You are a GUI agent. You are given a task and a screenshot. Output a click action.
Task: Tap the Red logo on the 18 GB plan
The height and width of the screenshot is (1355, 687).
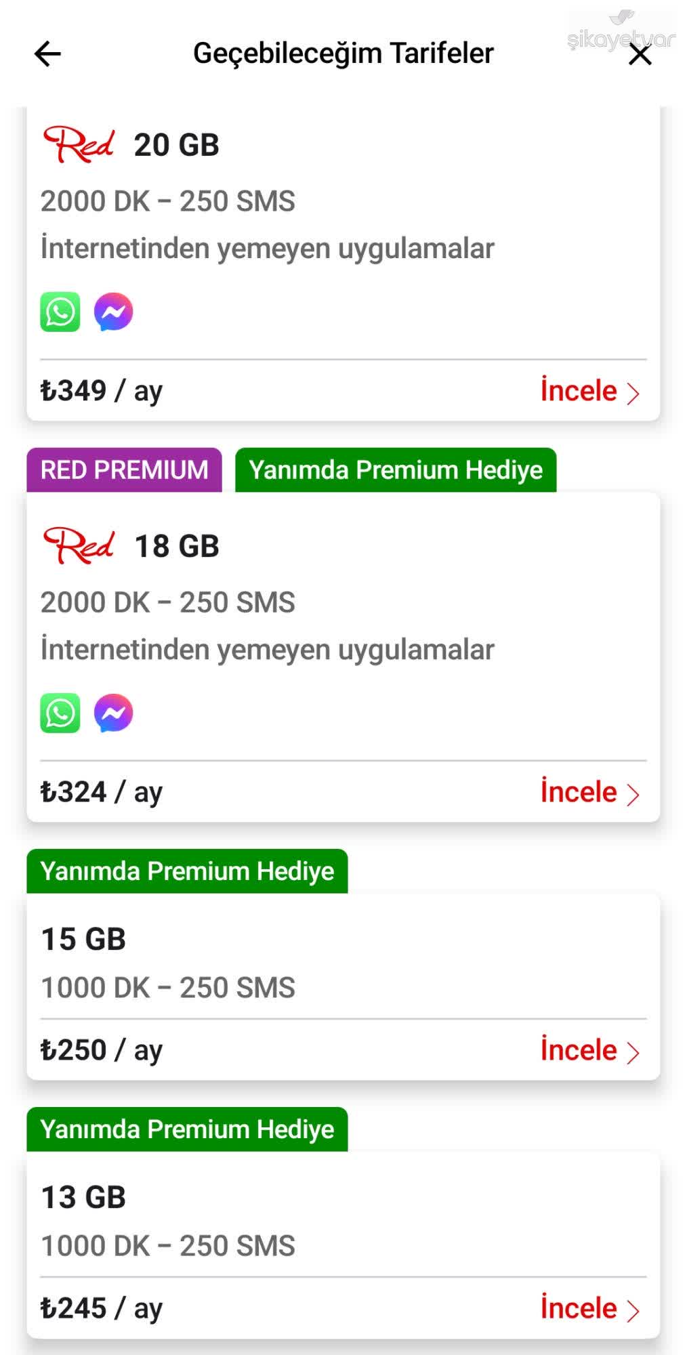pos(79,545)
